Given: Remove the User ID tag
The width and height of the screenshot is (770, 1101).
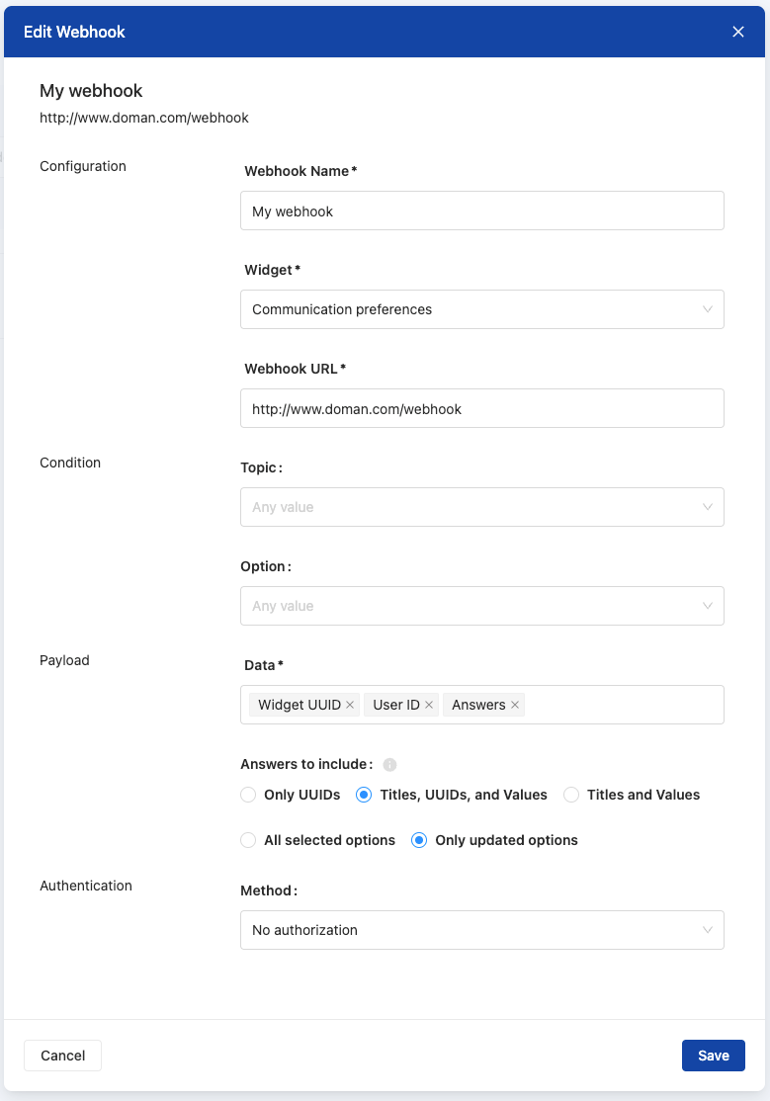Looking at the screenshot, I should coord(429,705).
